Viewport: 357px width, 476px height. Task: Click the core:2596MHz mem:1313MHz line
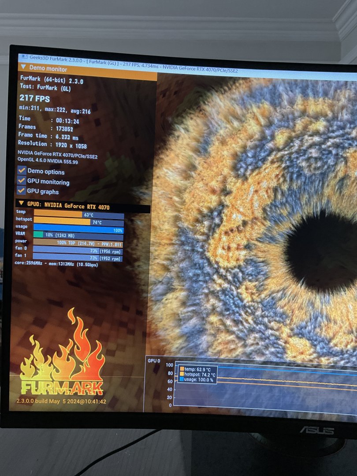tap(56, 264)
